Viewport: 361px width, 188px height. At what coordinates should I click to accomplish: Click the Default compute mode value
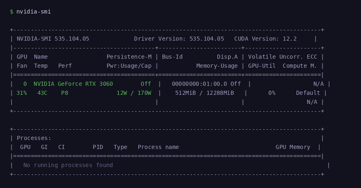(308, 93)
